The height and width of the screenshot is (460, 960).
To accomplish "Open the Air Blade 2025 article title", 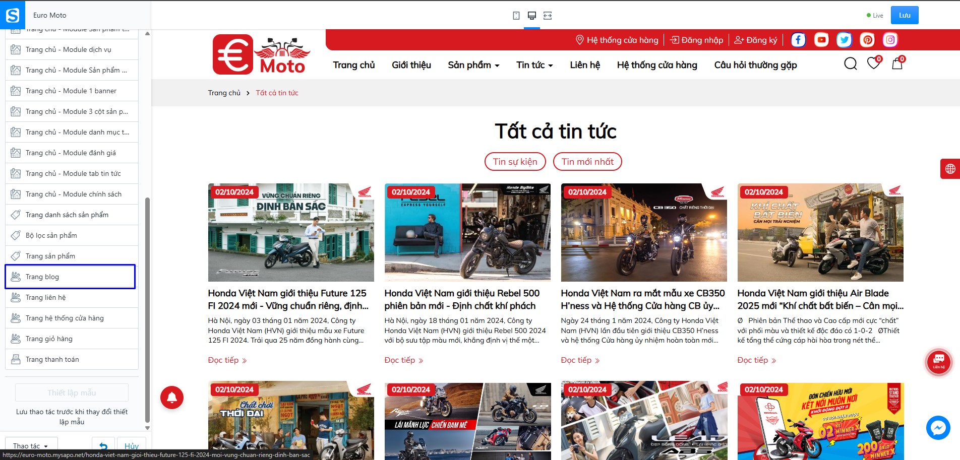I will [820, 299].
